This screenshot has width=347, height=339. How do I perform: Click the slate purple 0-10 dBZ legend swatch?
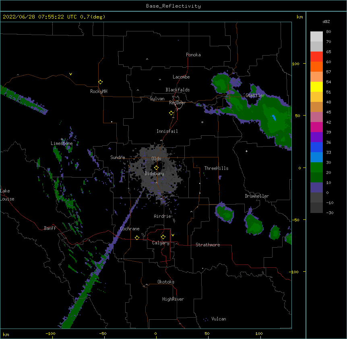[316, 188]
